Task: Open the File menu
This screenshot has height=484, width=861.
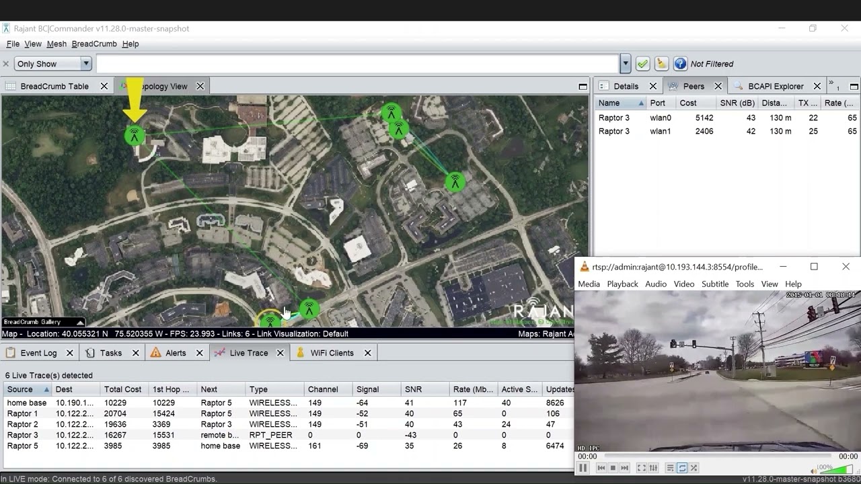Action: (x=13, y=44)
